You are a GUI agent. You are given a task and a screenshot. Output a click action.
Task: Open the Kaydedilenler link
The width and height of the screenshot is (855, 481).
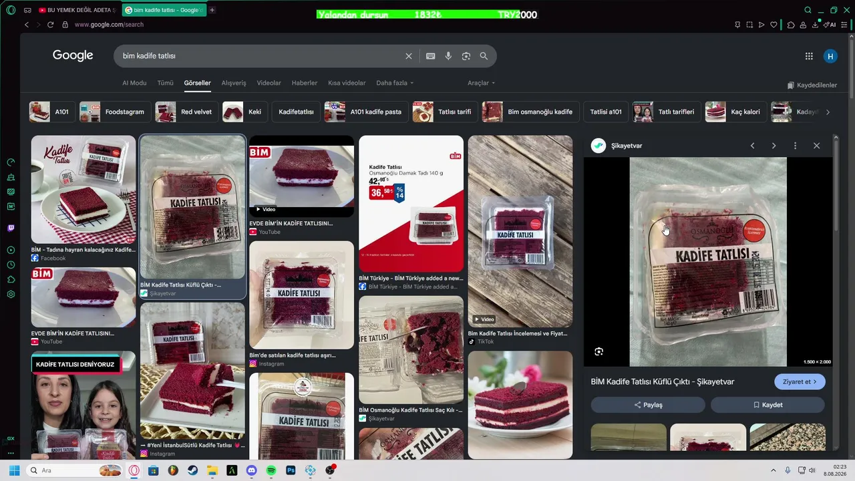pyautogui.click(x=812, y=85)
